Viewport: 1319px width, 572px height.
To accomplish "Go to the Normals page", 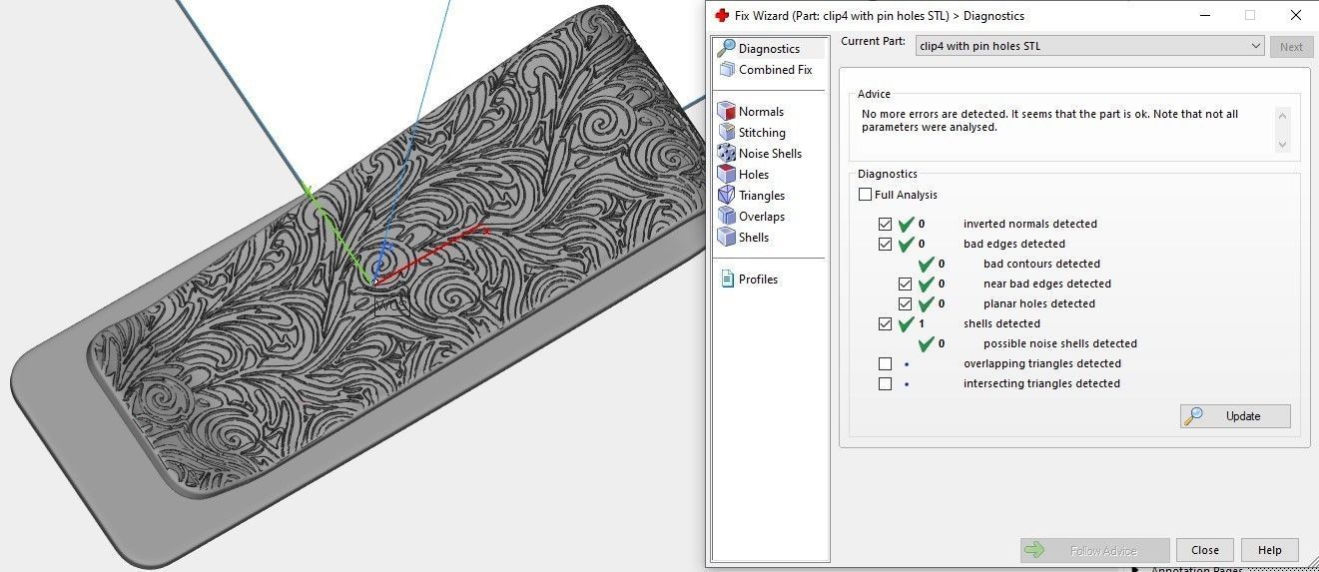I will coord(761,112).
